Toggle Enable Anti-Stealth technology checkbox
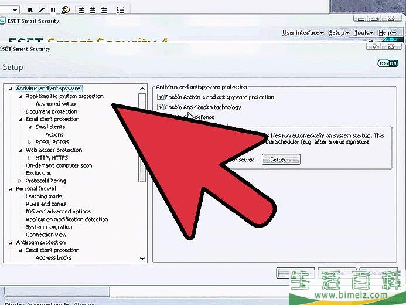Viewport: 406px width, 305px height. point(161,107)
